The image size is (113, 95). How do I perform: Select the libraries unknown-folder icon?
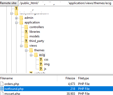pos(26,32)
